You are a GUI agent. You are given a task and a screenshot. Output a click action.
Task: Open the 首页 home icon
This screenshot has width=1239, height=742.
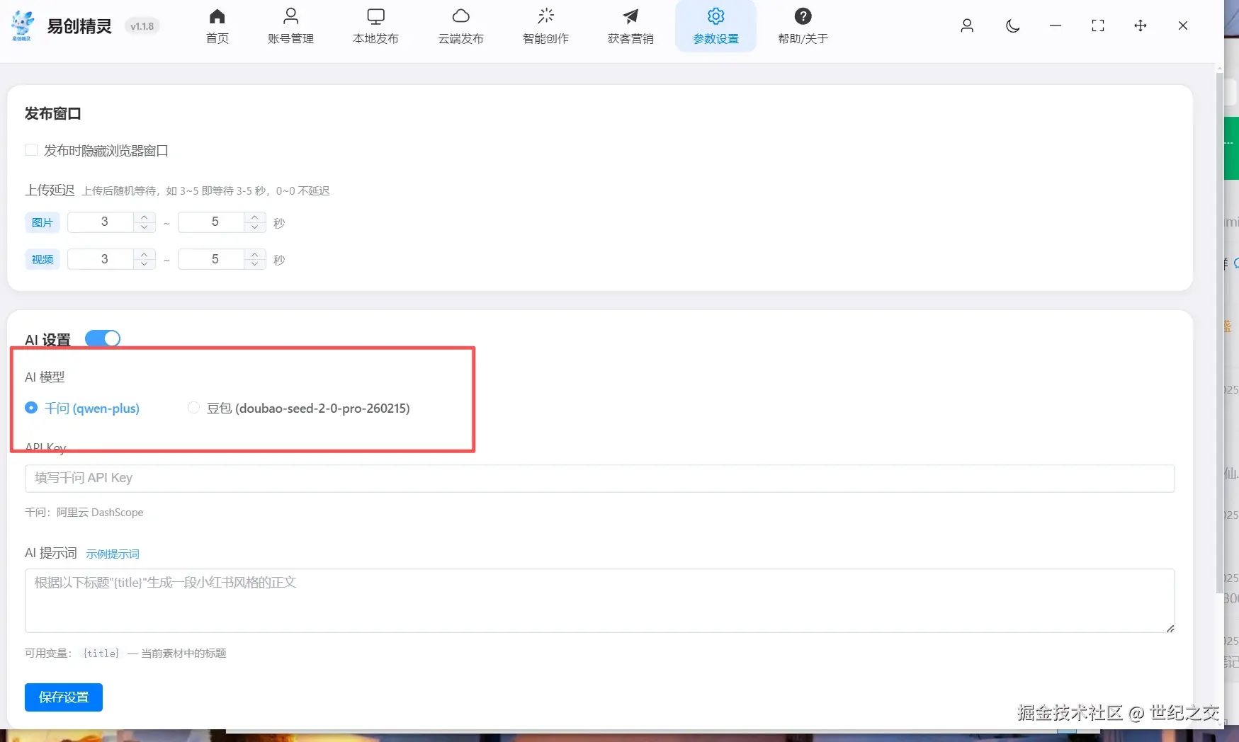click(217, 26)
